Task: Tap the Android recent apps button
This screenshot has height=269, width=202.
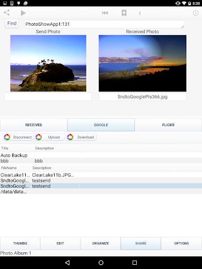Action: tap(135, 263)
